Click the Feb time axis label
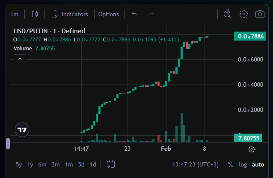This screenshot has width=273, height=178. [166, 149]
